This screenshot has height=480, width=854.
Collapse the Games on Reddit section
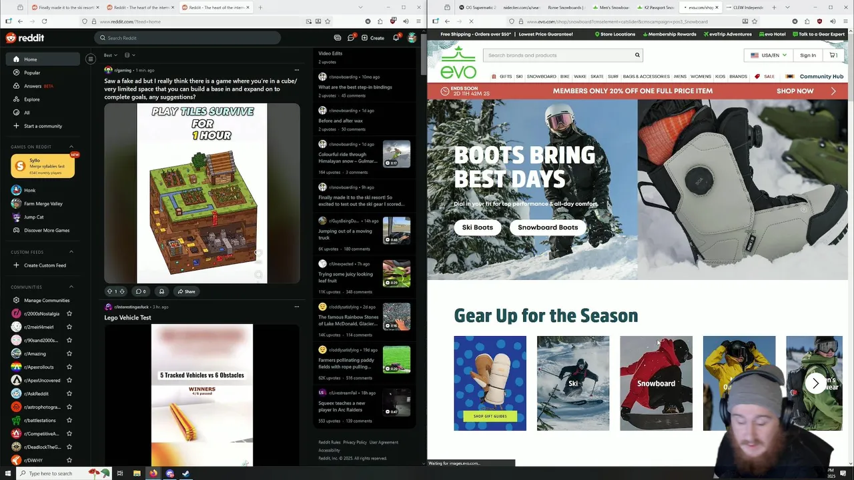[71, 147]
